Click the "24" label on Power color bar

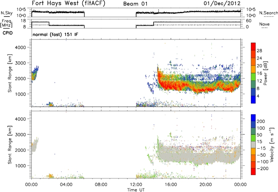pos(259,58)
